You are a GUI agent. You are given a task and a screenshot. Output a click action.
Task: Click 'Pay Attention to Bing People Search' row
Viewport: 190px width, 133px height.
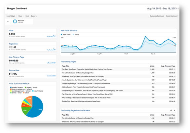118,94
